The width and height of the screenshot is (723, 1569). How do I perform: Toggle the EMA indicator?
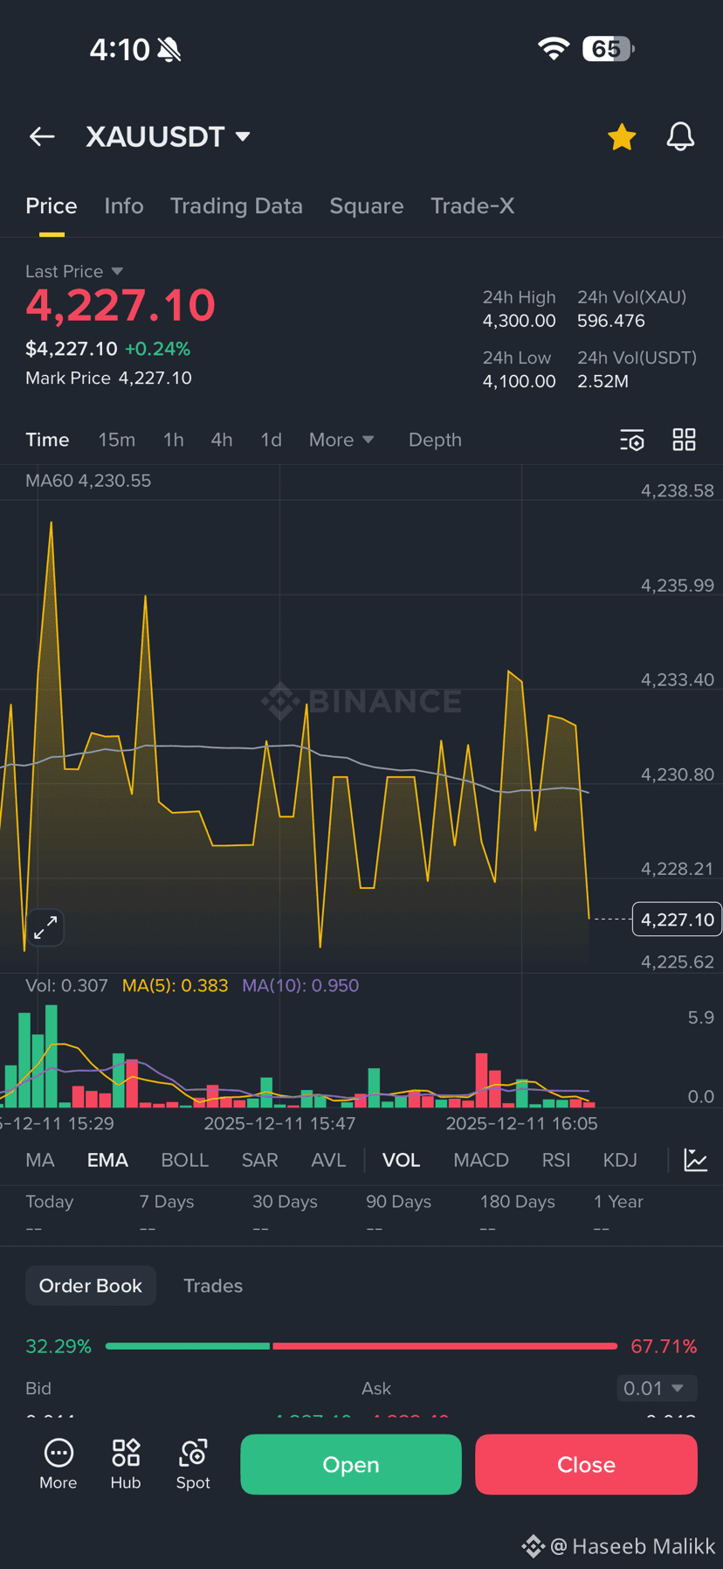tap(107, 1160)
